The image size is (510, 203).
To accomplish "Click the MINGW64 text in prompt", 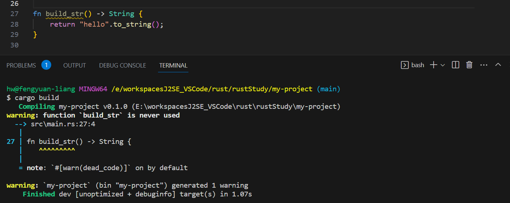I will click(93, 89).
